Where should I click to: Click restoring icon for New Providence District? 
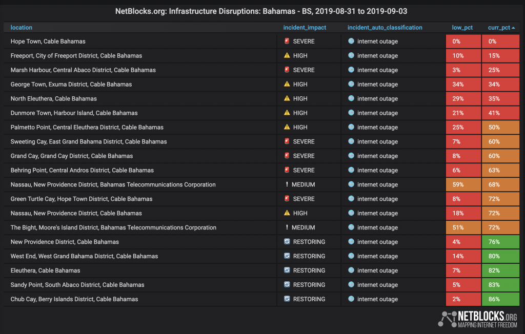[287, 241]
